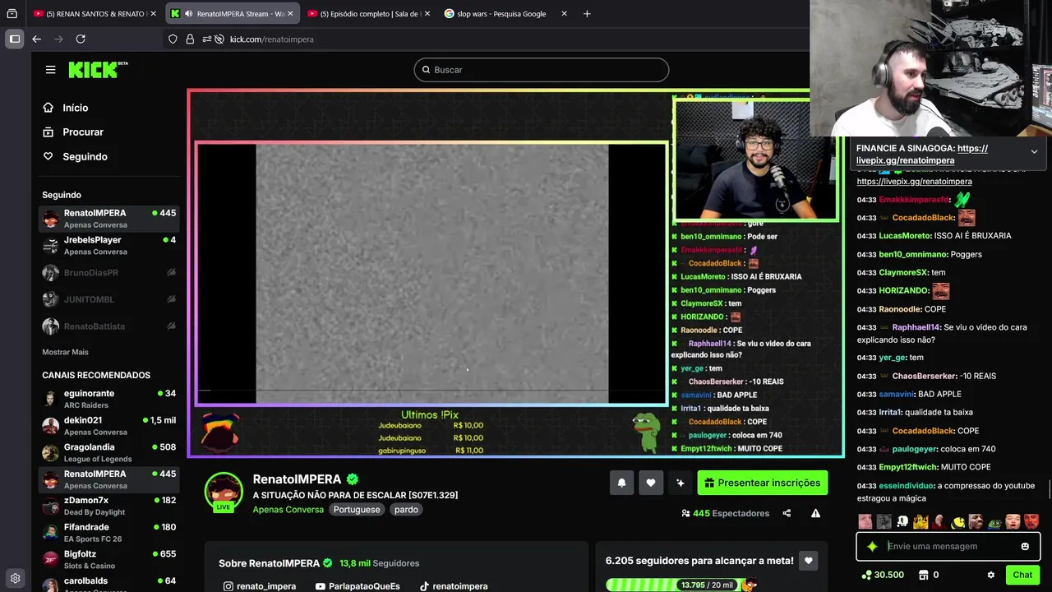The width and height of the screenshot is (1052, 592).
Task: Open the tracking protection shield icon
Action: tap(173, 39)
